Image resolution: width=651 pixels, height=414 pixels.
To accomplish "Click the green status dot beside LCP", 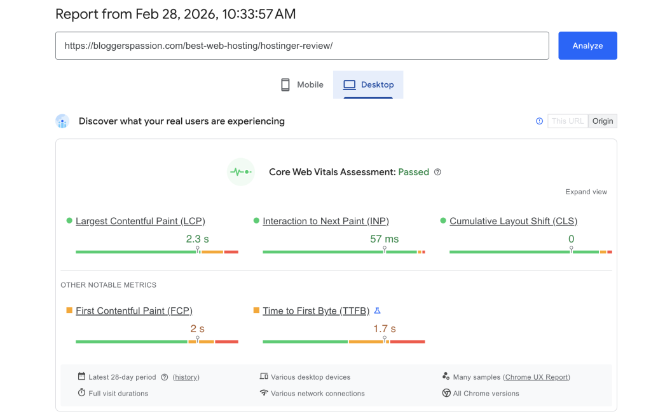I will (68, 220).
